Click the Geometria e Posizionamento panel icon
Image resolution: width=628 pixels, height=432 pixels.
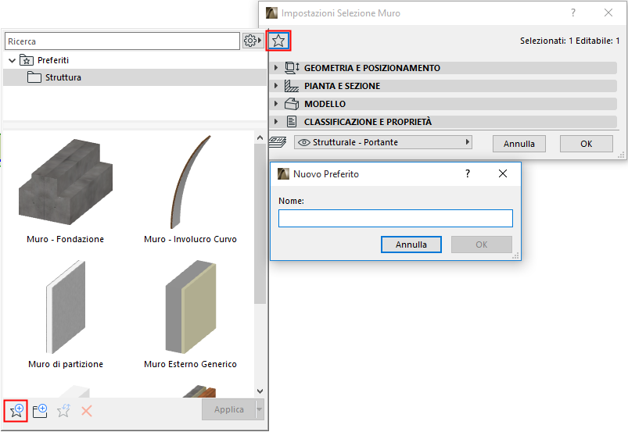[292, 68]
